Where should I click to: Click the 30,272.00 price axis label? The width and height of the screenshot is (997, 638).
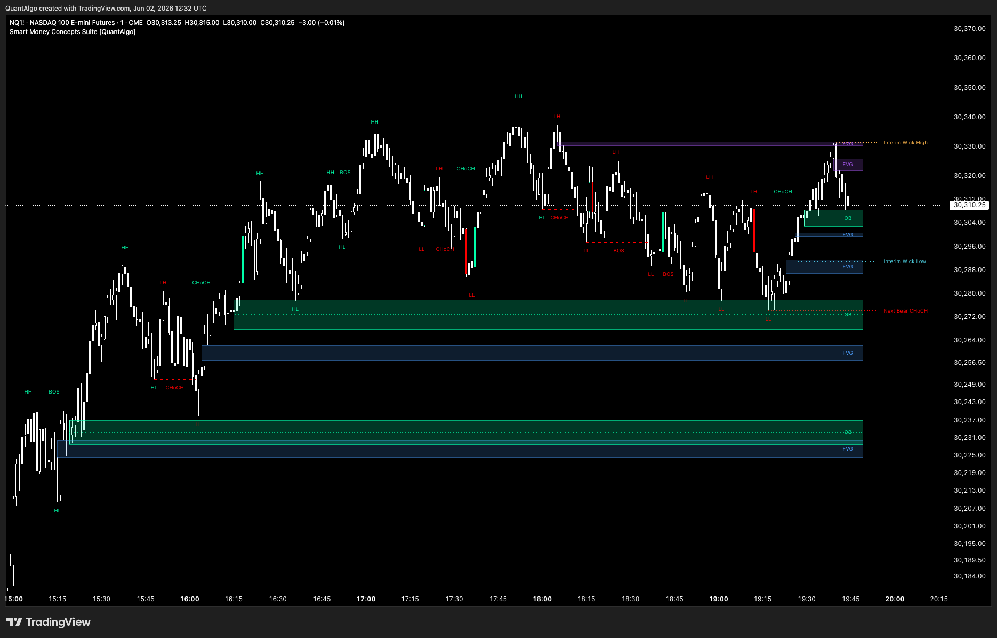click(969, 317)
